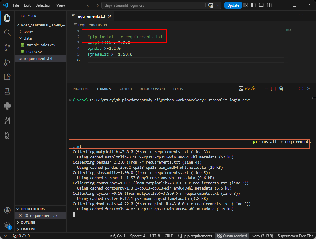Switch to the Debug Console tab
This screenshot has height=239, width=316.
(x=153, y=89)
